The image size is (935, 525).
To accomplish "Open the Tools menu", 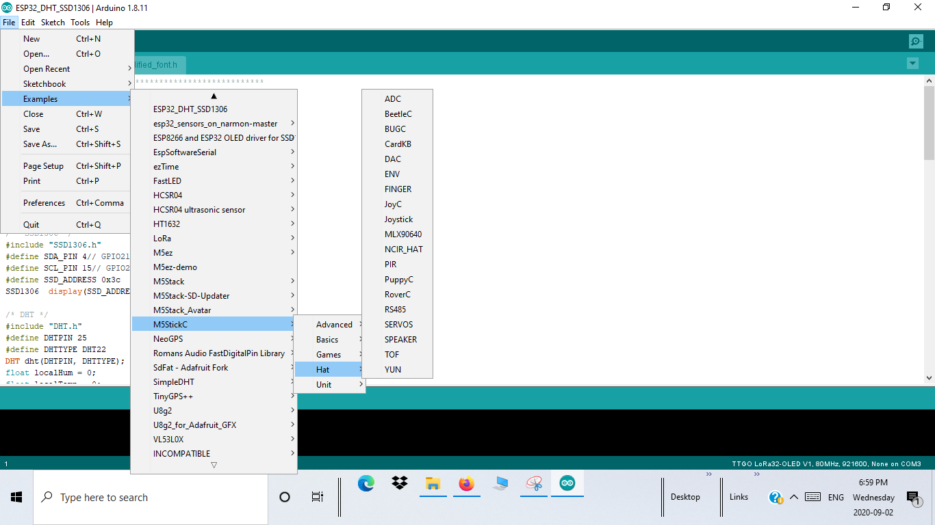I will pos(80,23).
